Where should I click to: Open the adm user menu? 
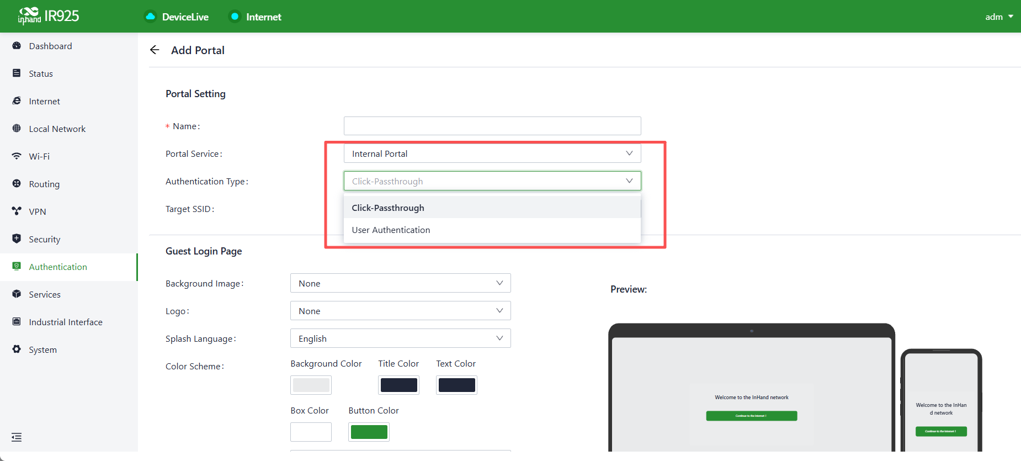pyautogui.click(x=999, y=17)
